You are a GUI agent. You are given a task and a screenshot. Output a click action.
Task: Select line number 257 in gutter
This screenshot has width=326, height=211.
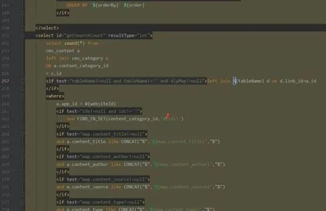pos(5,81)
